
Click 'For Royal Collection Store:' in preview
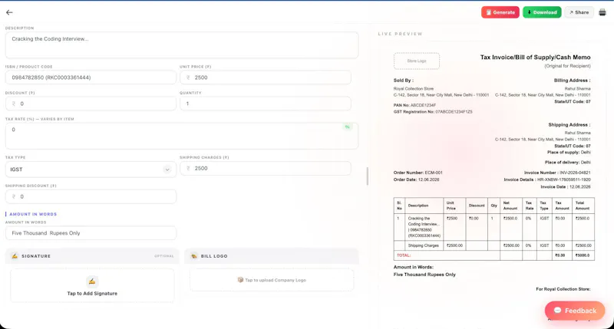563,289
